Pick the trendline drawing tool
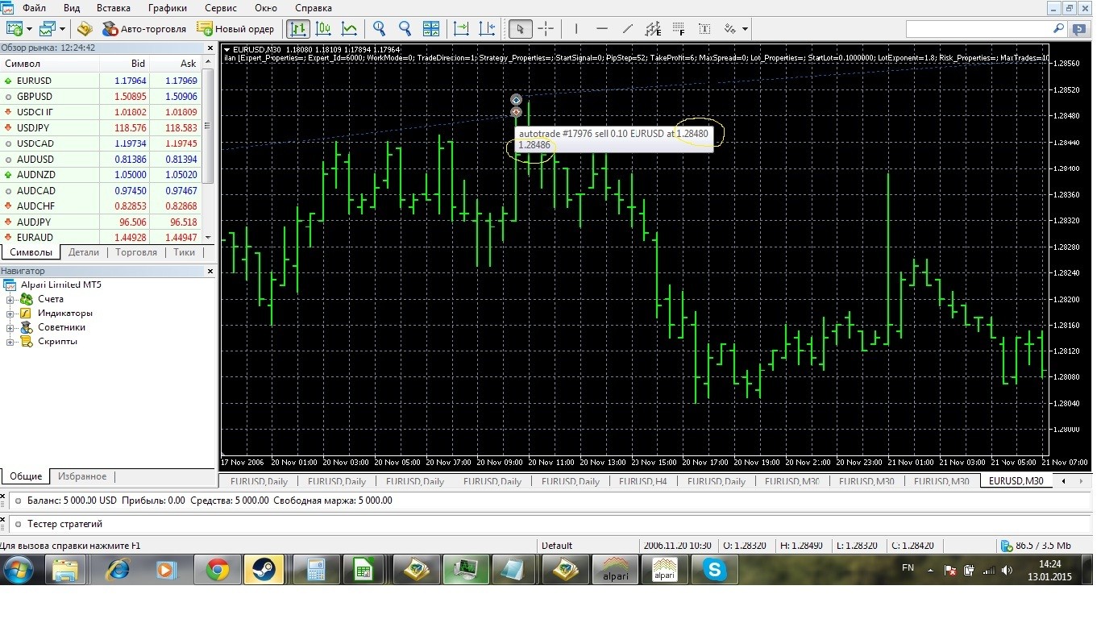1101x619 pixels. coord(628,29)
